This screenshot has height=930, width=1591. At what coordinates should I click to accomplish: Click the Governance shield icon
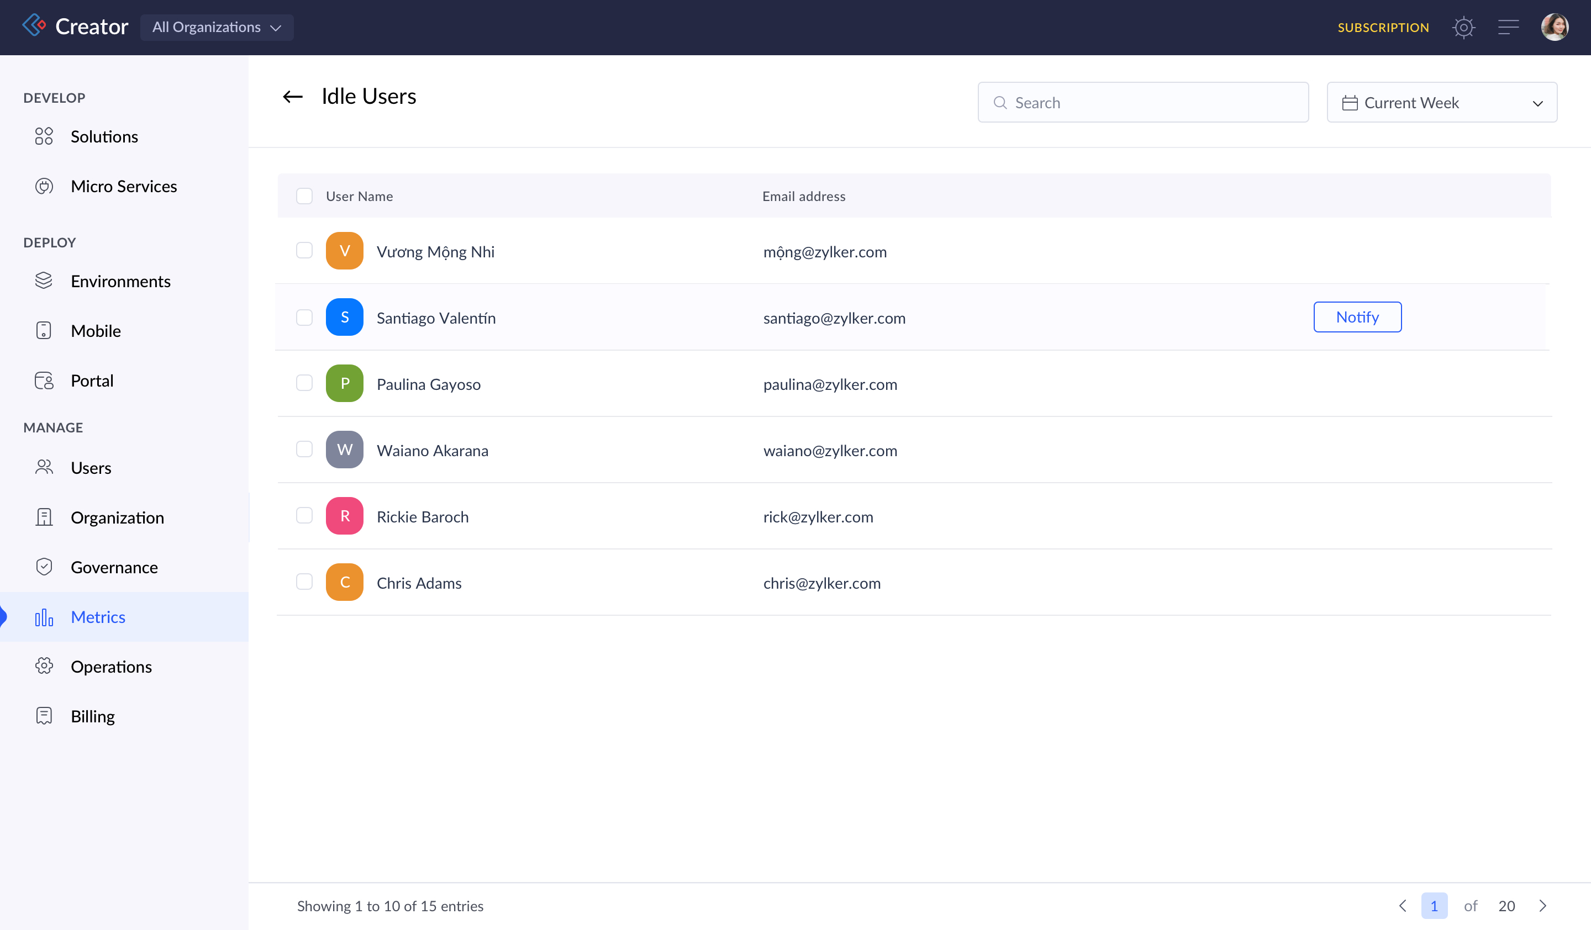tap(44, 567)
